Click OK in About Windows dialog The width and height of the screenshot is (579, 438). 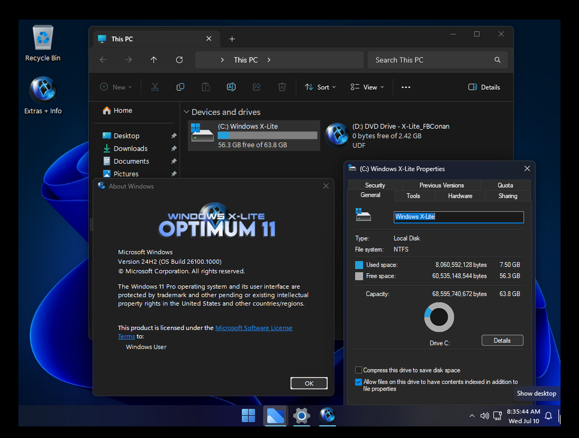pyautogui.click(x=309, y=383)
